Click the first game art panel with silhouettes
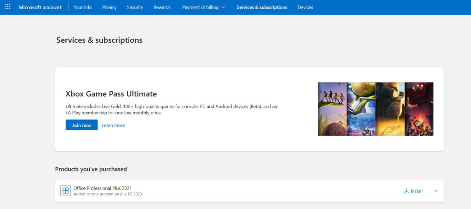 [x=332, y=109]
